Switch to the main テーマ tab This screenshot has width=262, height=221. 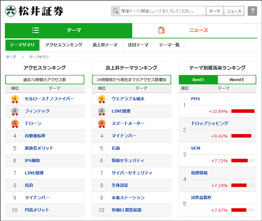[x=69, y=31]
